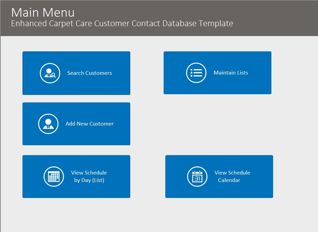Screen dimensions: 318x232
Task: Open View Schedule Calendar via its label
Action: point(232,177)
